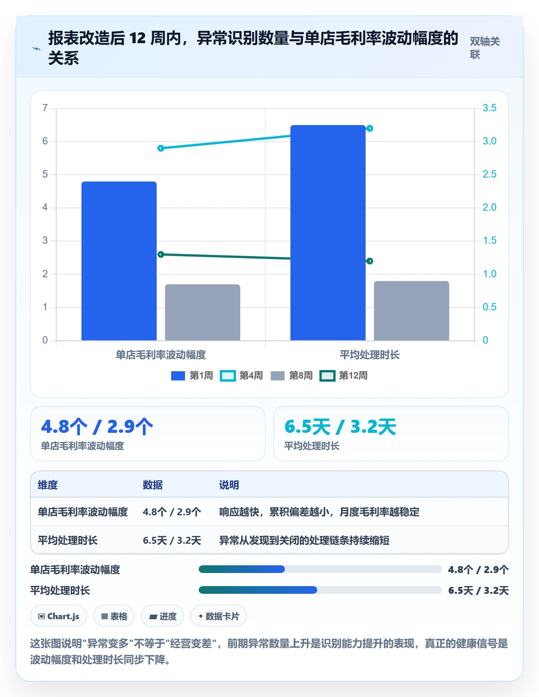Click the 平均处理时长 x-axis label under the chart
Image resolution: width=539 pixels, height=697 pixels.
pyautogui.click(x=370, y=355)
